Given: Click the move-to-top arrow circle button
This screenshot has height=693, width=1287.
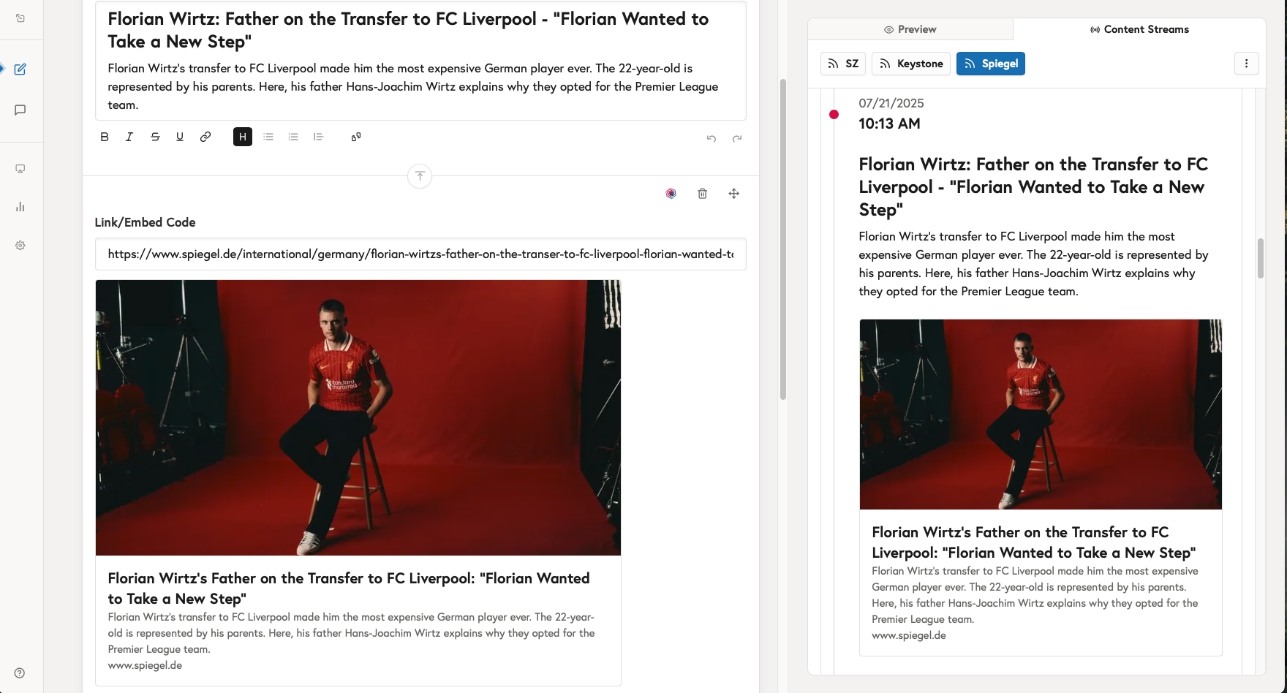Looking at the screenshot, I should click(x=420, y=176).
